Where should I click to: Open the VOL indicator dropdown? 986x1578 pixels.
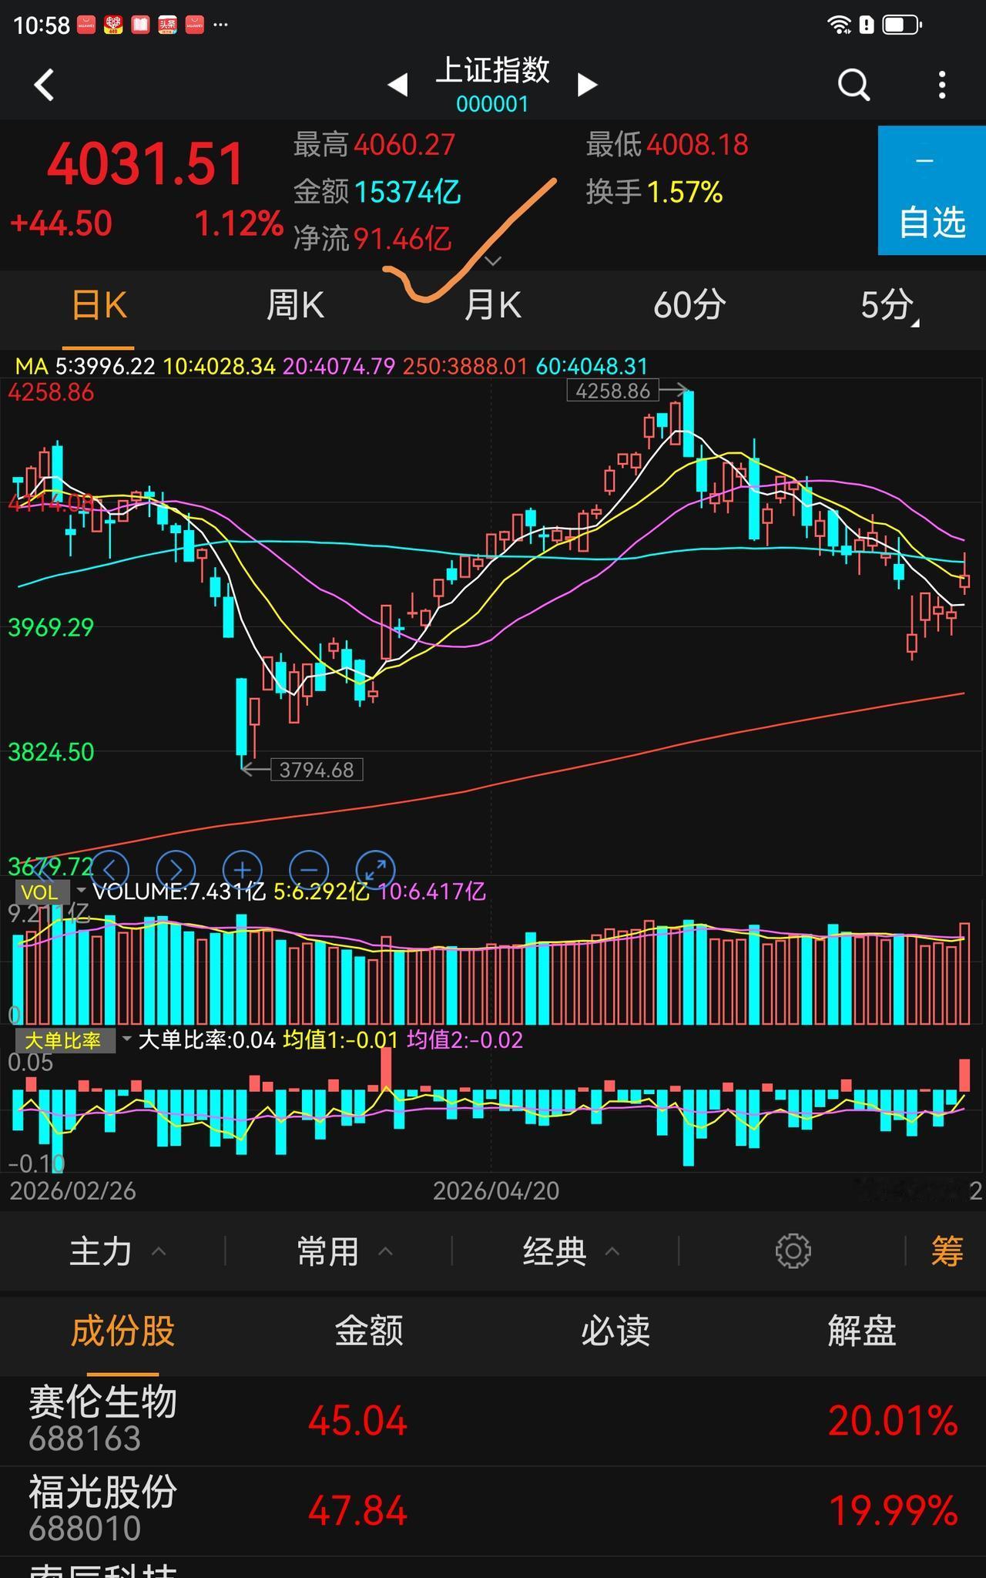click(52, 892)
